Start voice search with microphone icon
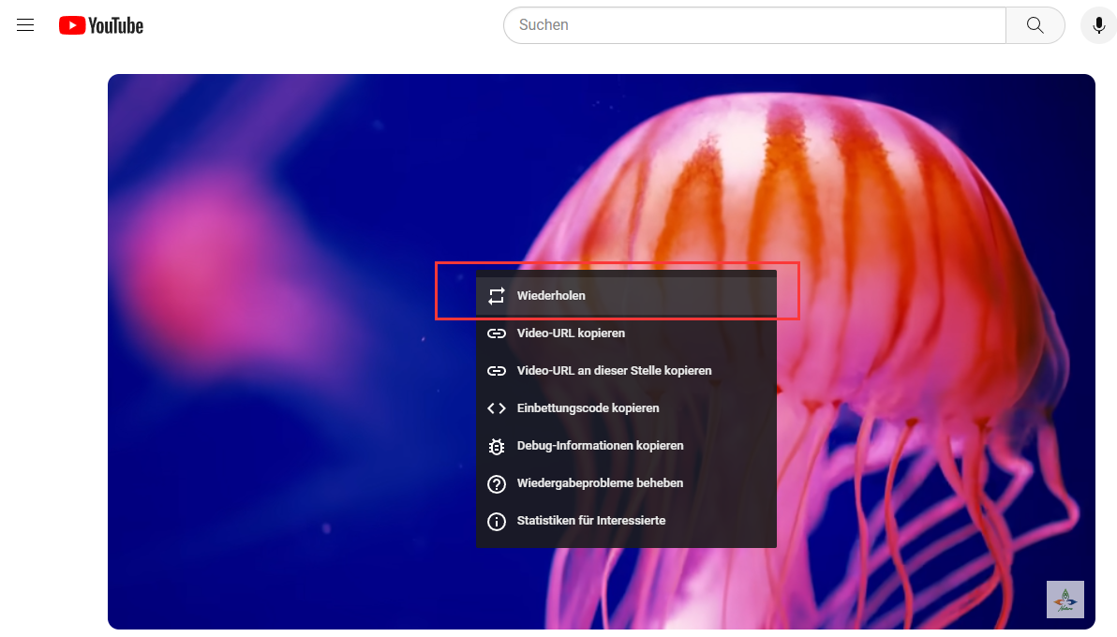Screen dimensions: 1117x637 click(x=1098, y=25)
